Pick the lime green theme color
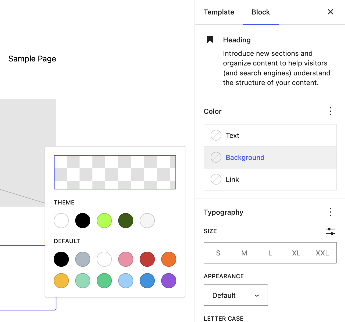 pyautogui.click(x=104, y=220)
